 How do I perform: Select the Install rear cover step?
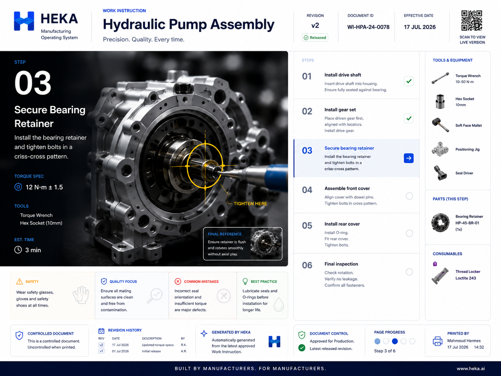tap(356, 233)
